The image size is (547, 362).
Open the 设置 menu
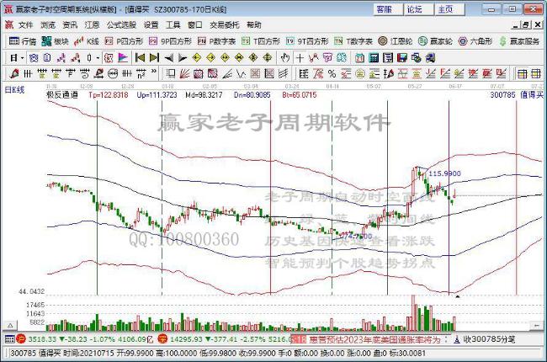pos(151,24)
